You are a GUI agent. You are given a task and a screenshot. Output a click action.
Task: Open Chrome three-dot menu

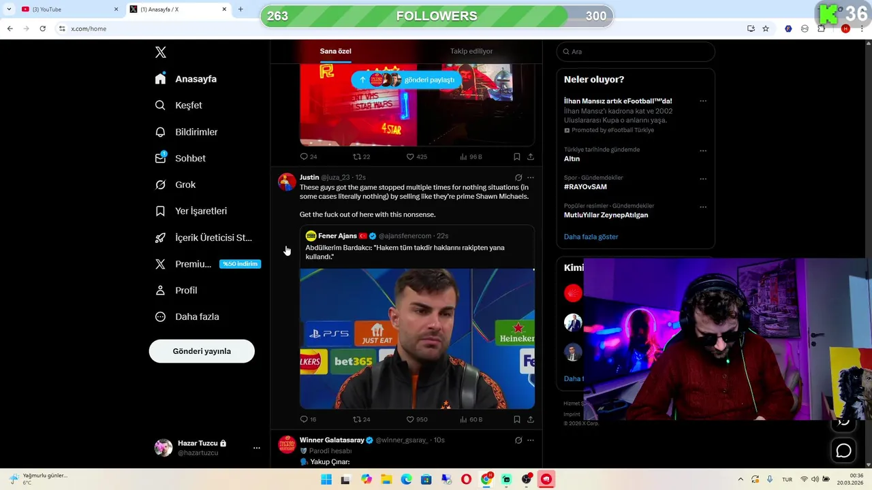tap(862, 29)
